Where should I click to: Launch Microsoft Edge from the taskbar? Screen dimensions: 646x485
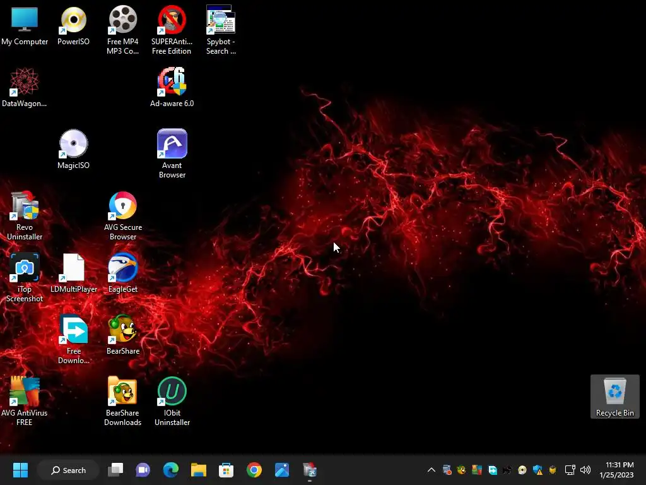coord(170,470)
